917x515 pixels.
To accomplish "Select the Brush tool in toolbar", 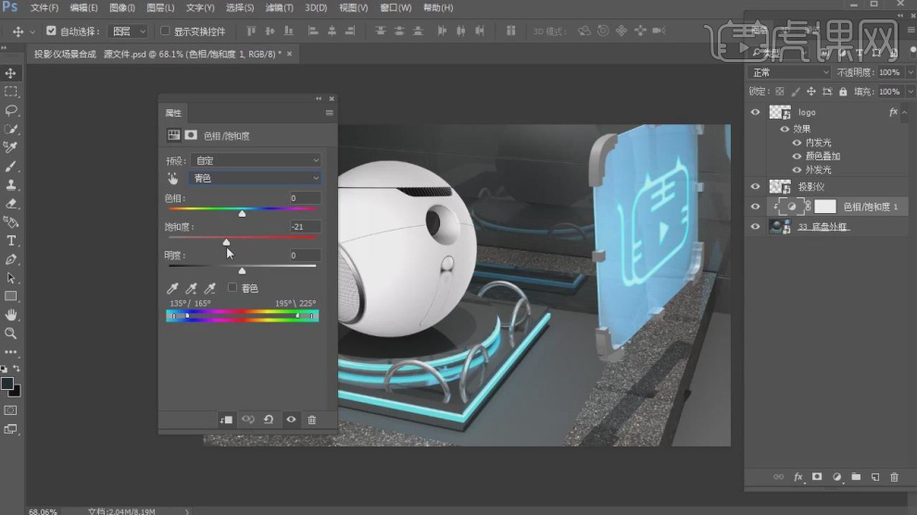I will pos(11,167).
